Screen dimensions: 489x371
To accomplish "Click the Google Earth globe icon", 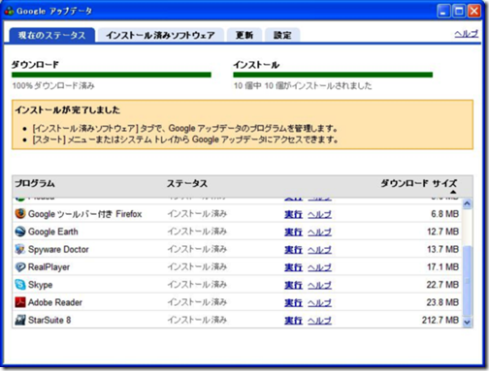I will click(x=20, y=232).
